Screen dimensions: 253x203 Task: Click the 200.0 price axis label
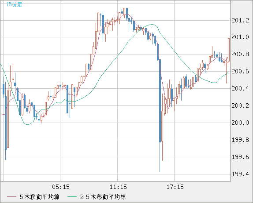(x=240, y=123)
